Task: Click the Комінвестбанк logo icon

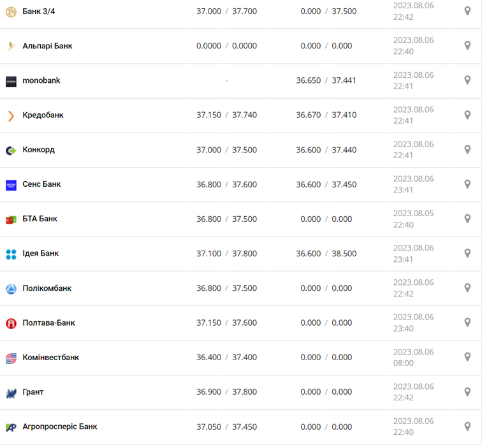Action: pos(11,358)
